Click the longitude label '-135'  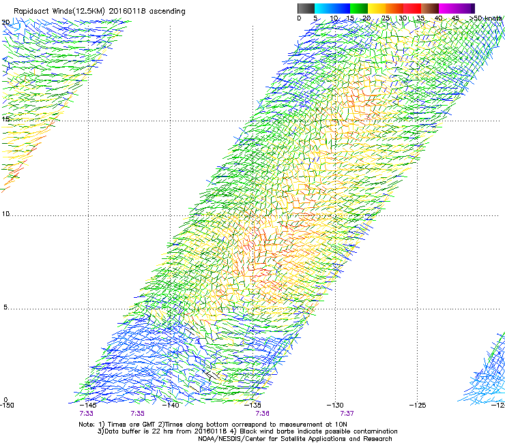click(252, 405)
